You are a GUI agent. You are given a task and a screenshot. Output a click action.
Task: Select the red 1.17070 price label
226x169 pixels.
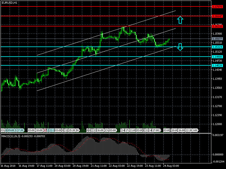pyautogui.click(x=217, y=6)
